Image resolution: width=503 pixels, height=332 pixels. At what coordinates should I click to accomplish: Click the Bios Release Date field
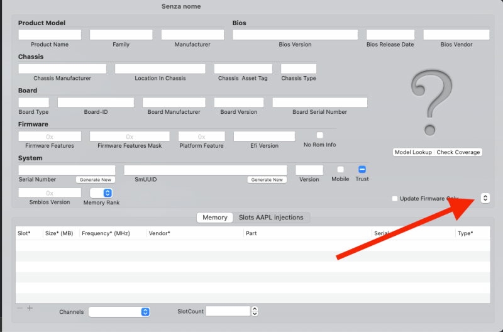[390, 35]
